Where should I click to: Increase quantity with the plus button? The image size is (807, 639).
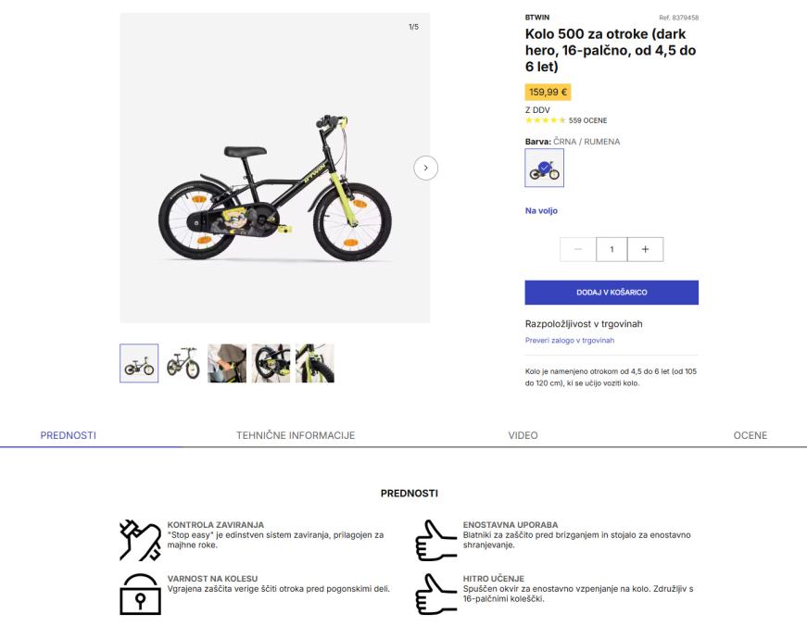pyautogui.click(x=646, y=249)
